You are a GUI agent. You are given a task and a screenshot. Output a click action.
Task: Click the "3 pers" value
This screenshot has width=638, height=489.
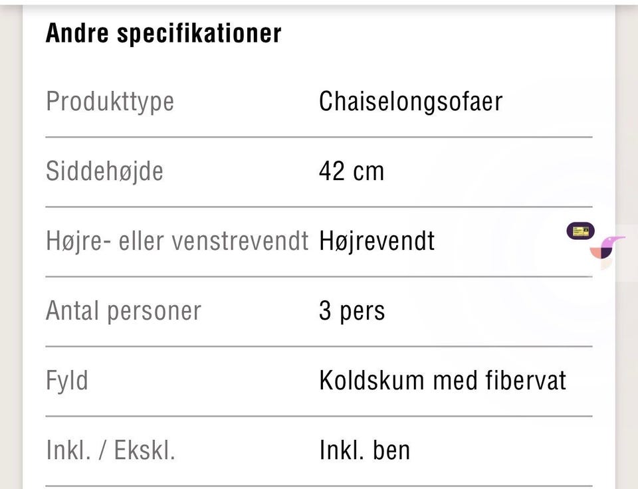(x=352, y=311)
